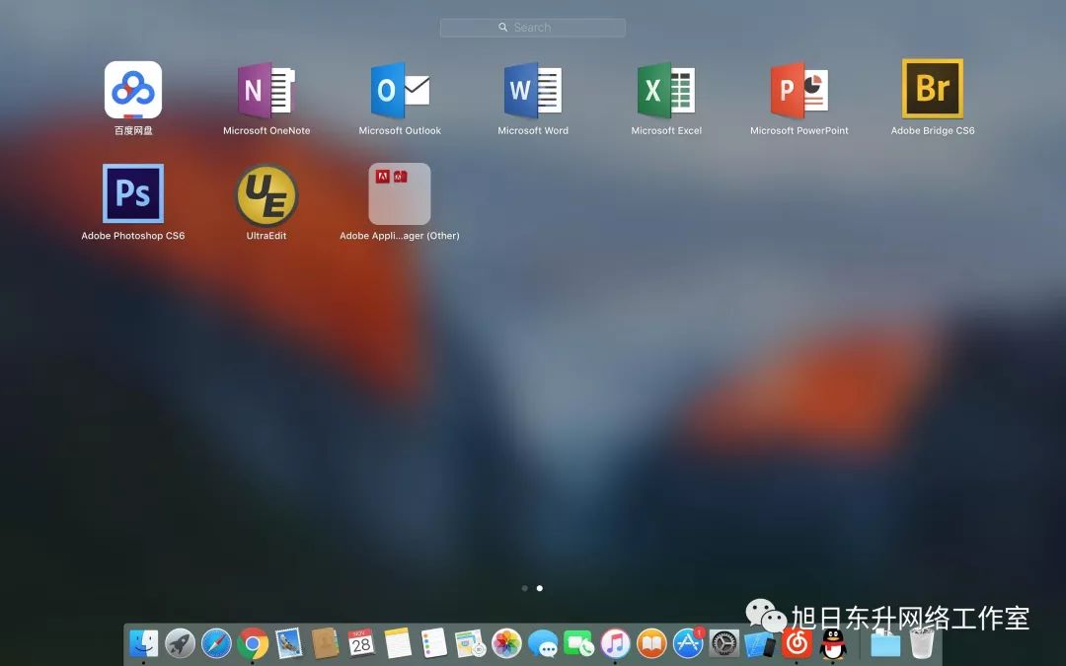Screen dimensions: 1066x666
Task: Launch Microsoft PowerPoint
Action: 799,91
